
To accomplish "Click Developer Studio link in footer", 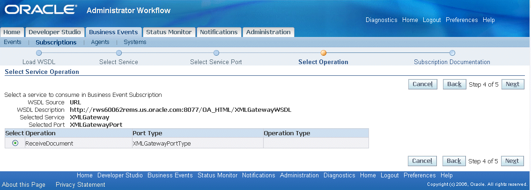I will click(120, 175).
